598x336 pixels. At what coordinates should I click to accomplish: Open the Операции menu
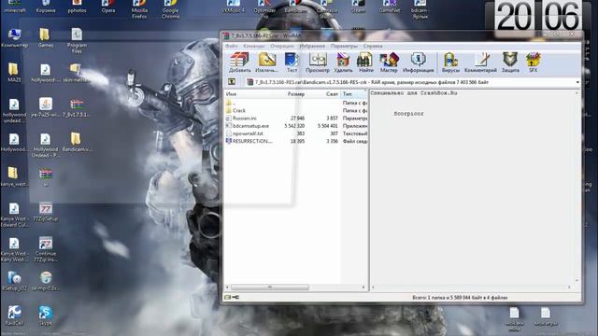282,46
